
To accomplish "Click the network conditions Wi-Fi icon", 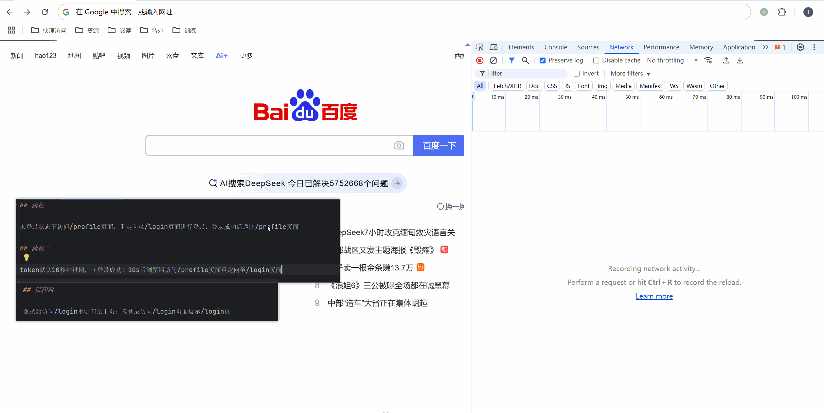I will (708, 60).
